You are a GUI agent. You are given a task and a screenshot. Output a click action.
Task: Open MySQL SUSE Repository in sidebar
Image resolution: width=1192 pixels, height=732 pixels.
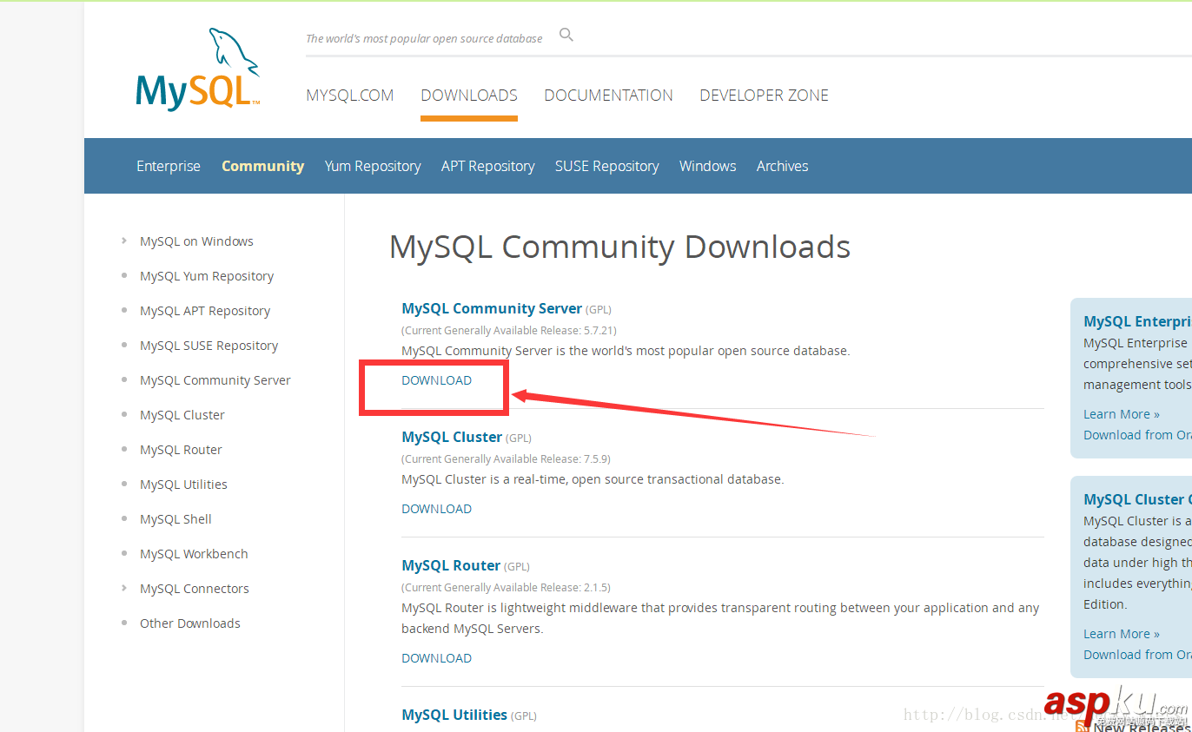(209, 346)
